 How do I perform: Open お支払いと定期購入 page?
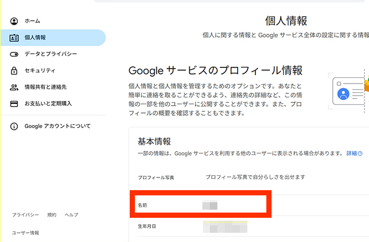(x=53, y=104)
